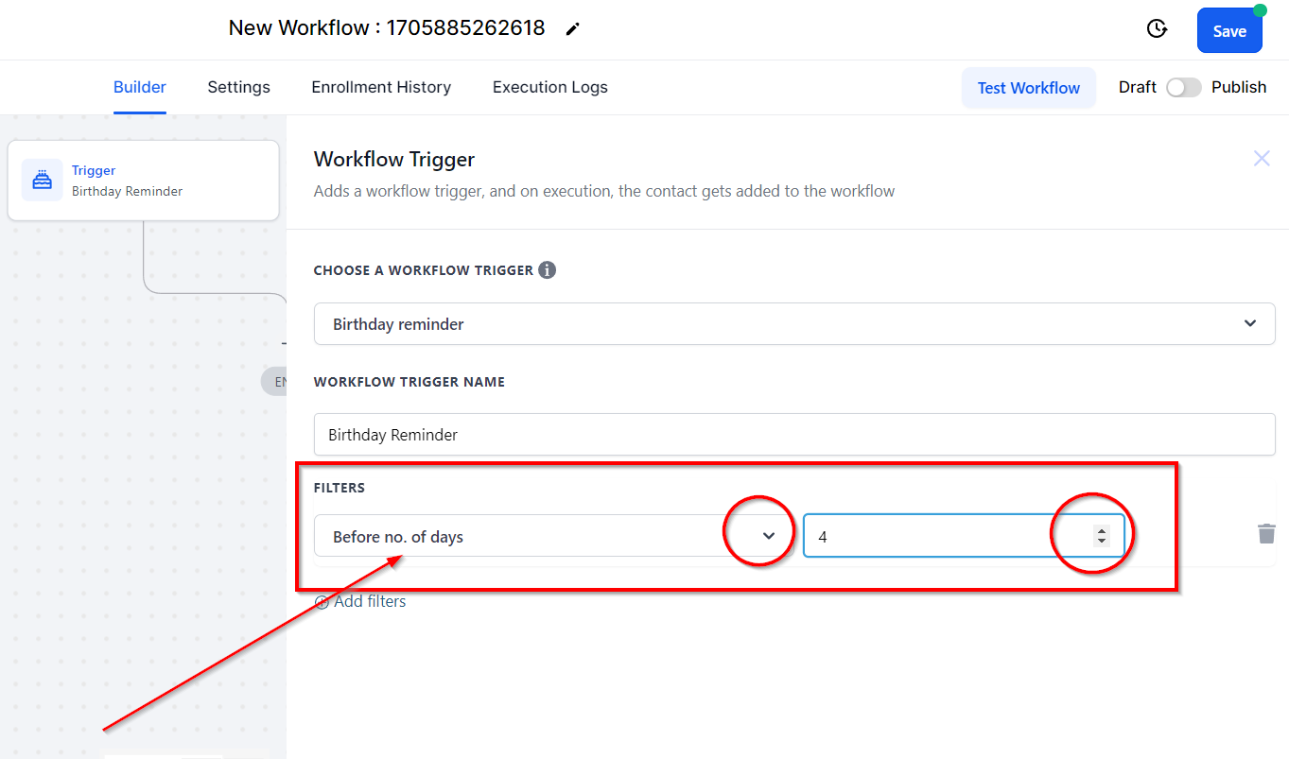
Task: Delete the filter with trash icon
Action: (1266, 533)
